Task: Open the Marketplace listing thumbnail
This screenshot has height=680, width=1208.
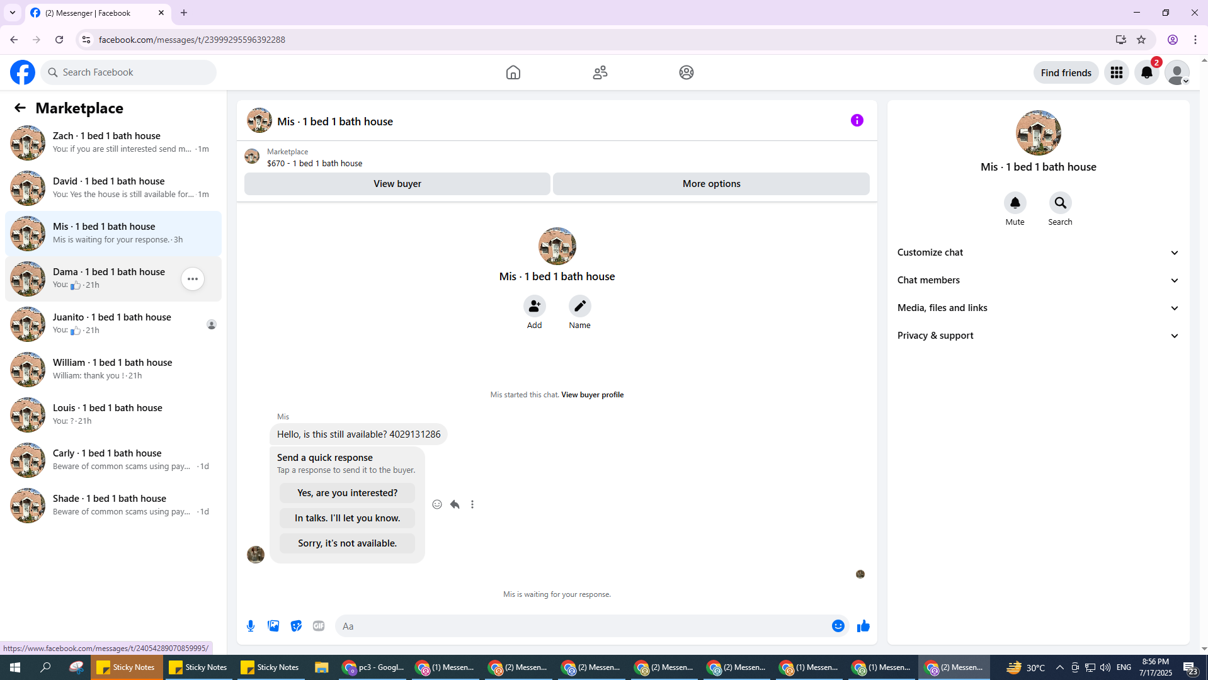Action: [x=252, y=156]
